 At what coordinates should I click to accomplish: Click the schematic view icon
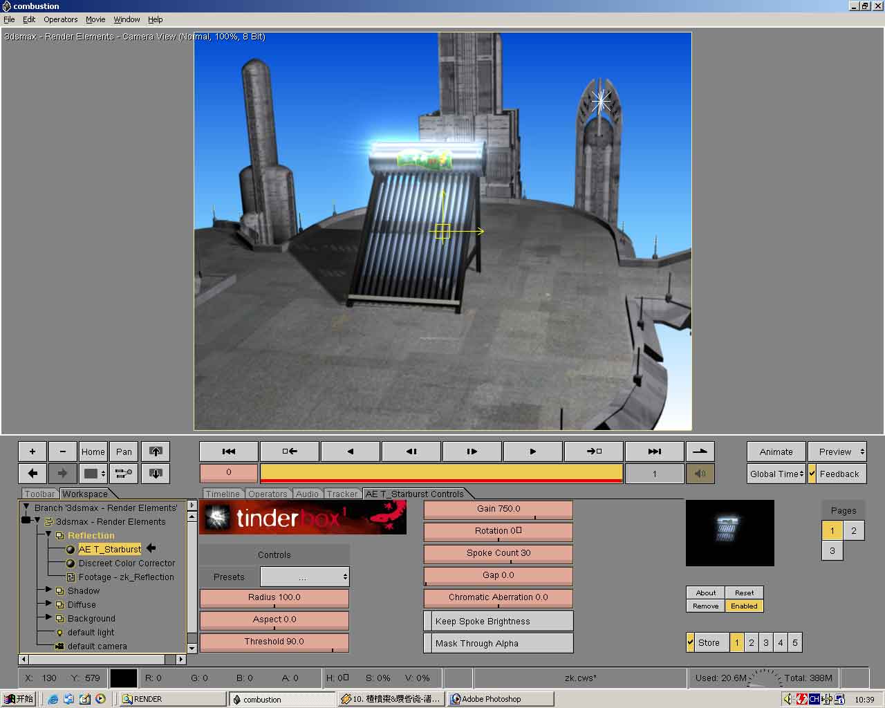tap(124, 474)
